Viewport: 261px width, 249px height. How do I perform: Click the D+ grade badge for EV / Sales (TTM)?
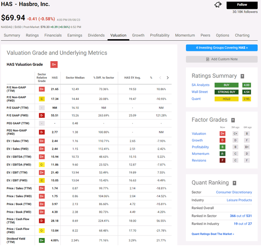coord(42,141)
